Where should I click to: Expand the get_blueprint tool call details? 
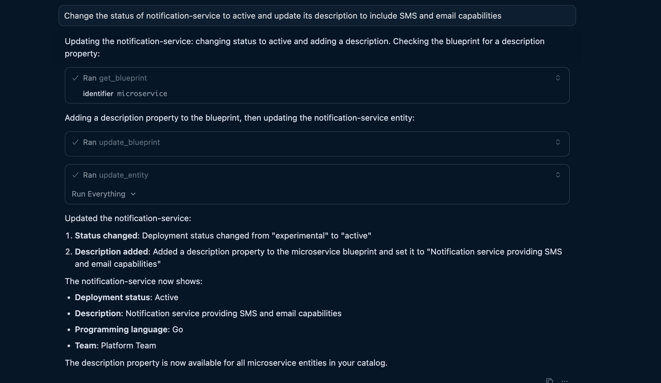pos(558,78)
